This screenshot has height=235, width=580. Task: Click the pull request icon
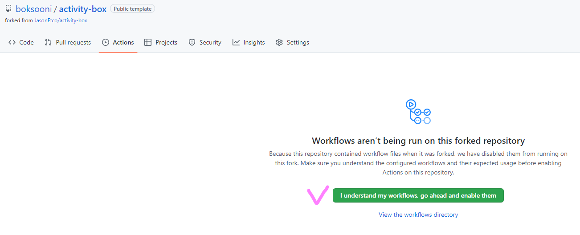tap(48, 42)
